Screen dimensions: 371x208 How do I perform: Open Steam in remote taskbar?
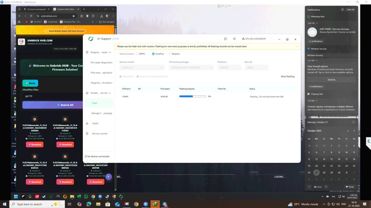pyautogui.click(x=44, y=197)
